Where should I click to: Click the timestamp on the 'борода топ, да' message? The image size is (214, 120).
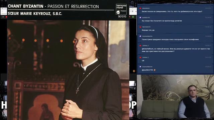pos(208,27)
